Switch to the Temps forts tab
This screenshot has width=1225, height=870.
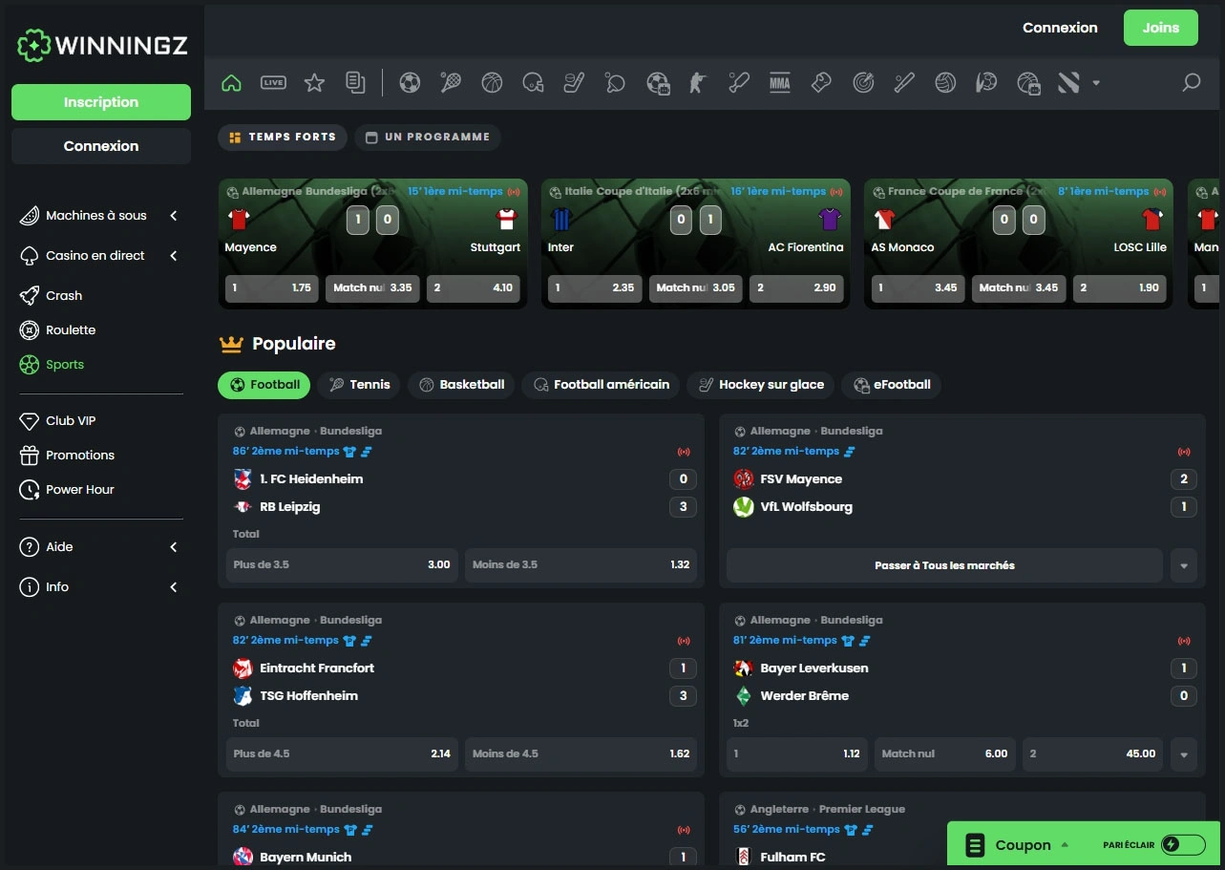283,138
